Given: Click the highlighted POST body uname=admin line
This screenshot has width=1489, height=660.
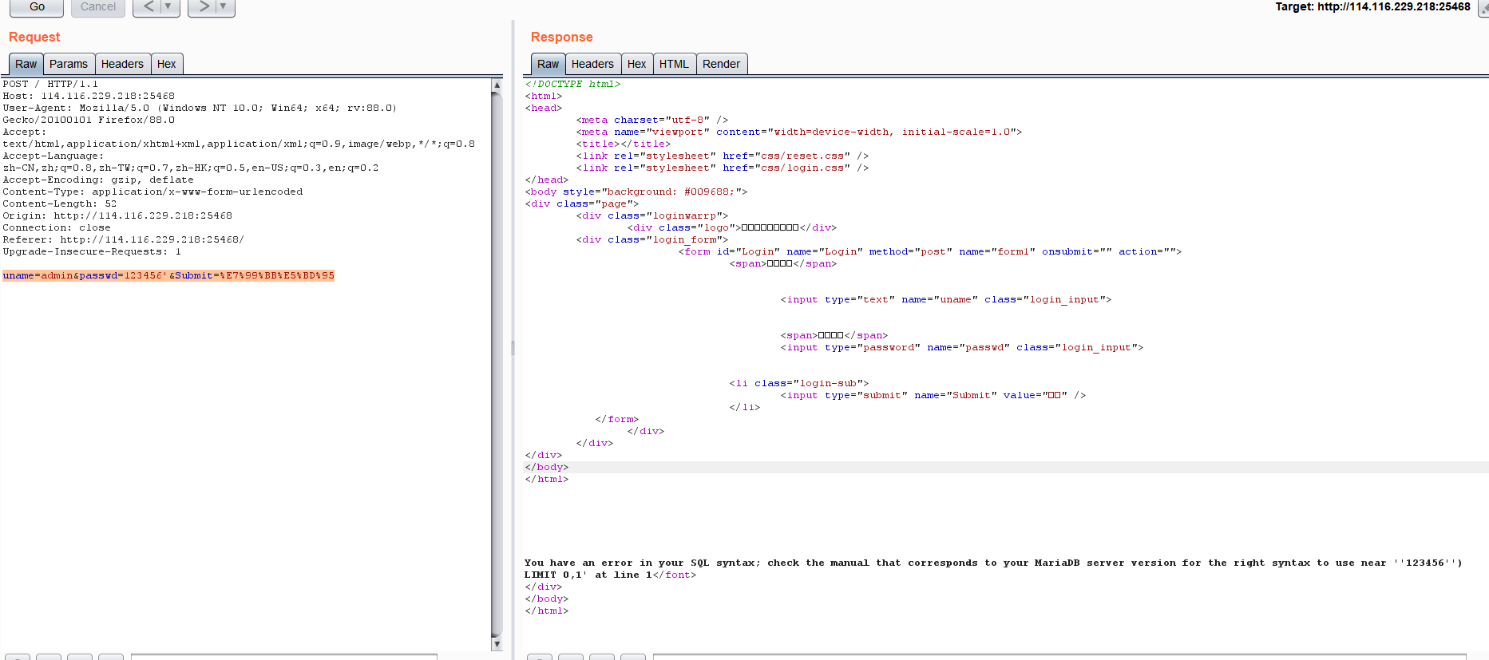Looking at the screenshot, I should click(x=168, y=275).
